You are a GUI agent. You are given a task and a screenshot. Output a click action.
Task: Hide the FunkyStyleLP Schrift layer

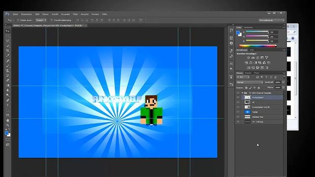[x=238, y=107]
